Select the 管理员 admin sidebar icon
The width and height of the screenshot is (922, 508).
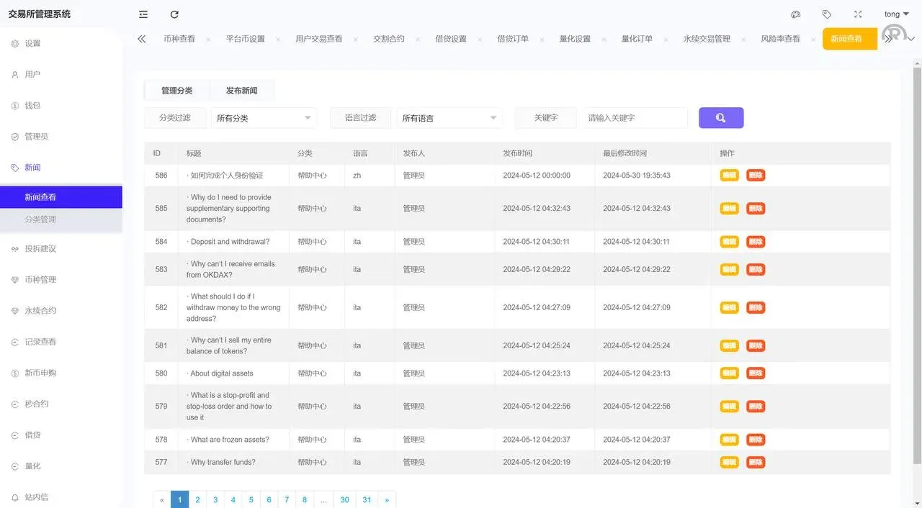pos(35,136)
